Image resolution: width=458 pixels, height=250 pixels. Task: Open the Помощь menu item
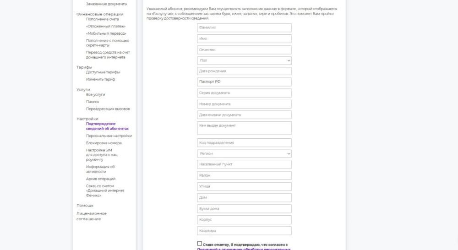click(85, 206)
